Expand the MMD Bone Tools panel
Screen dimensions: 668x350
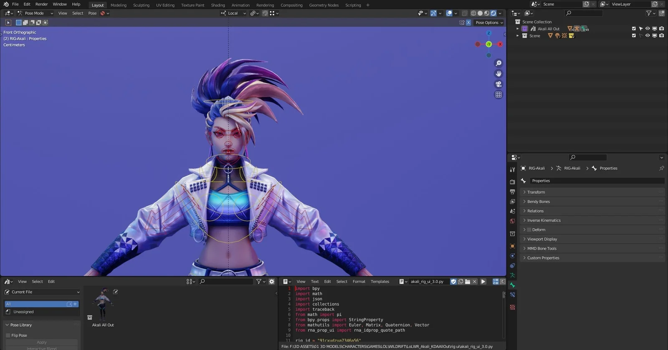coord(593,249)
